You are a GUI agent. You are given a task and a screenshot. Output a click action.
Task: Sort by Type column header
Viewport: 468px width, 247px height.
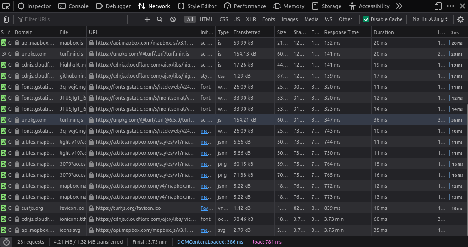pos(223,32)
